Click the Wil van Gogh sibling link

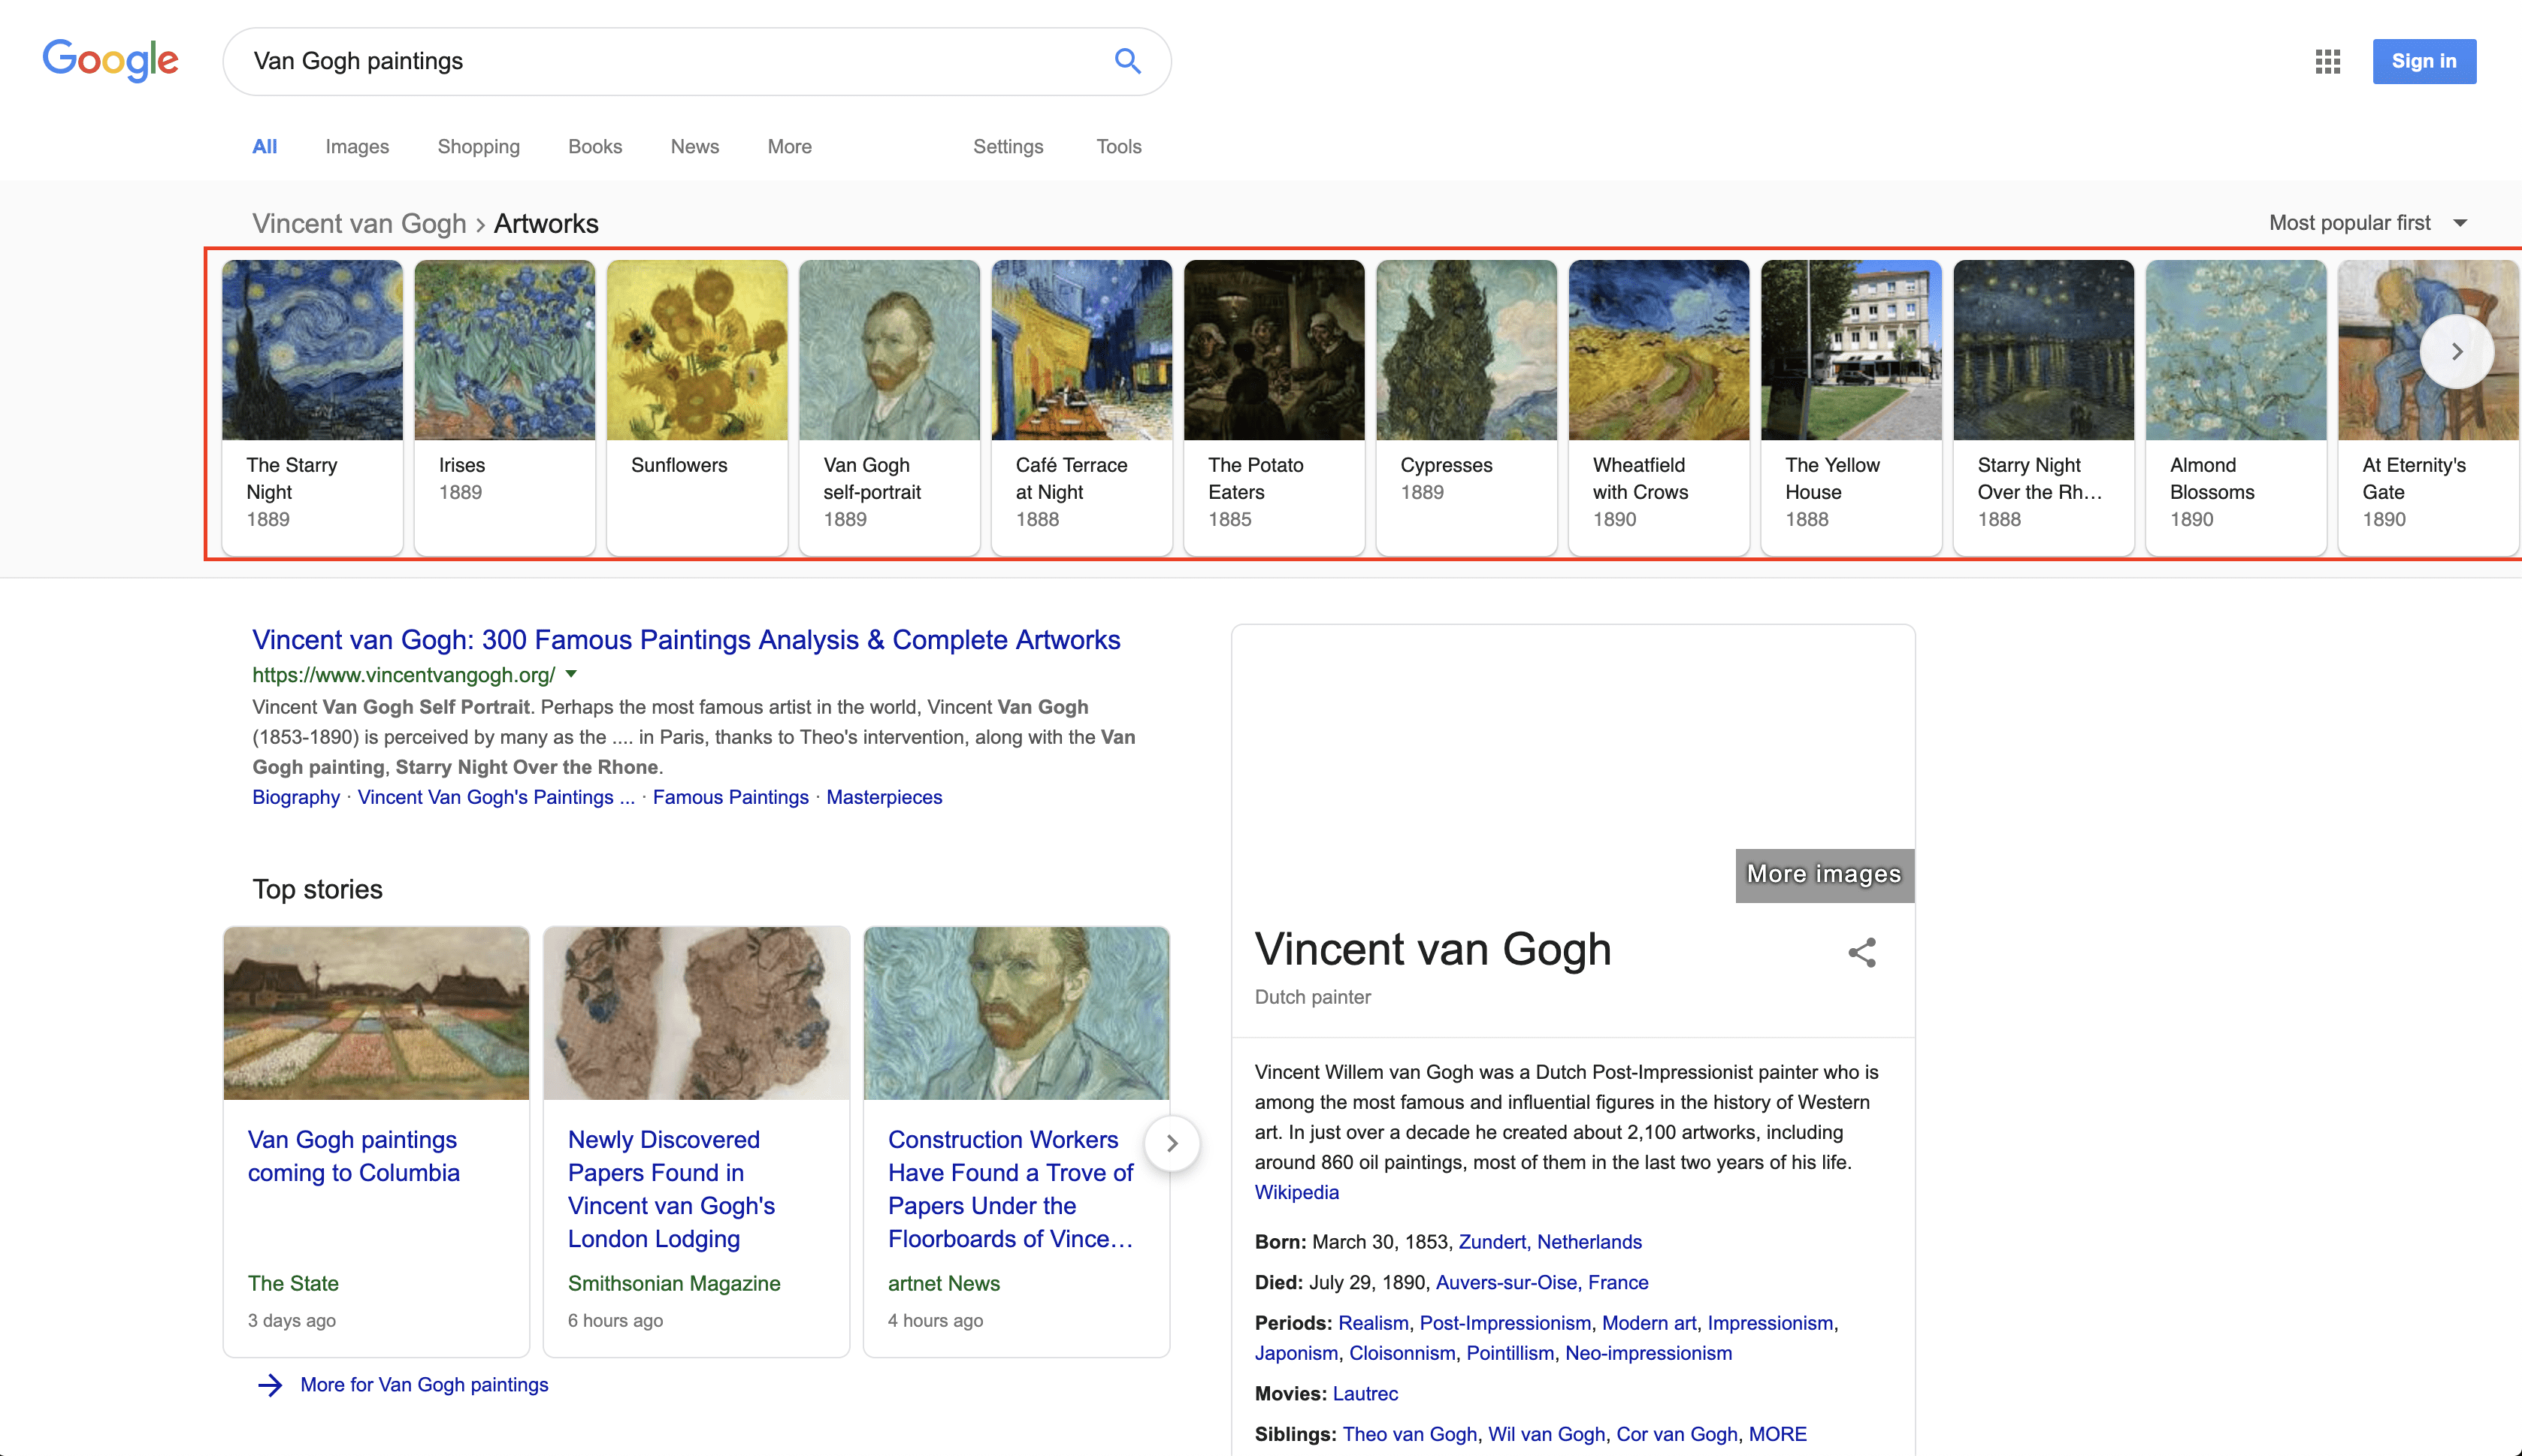[1546, 1434]
